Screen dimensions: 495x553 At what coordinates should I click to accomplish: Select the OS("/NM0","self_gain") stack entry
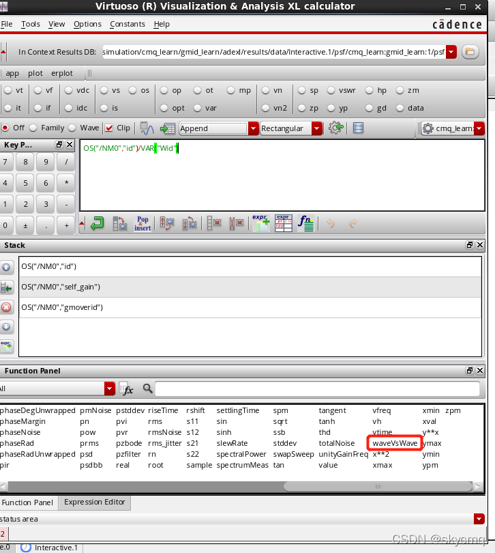tap(250, 287)
